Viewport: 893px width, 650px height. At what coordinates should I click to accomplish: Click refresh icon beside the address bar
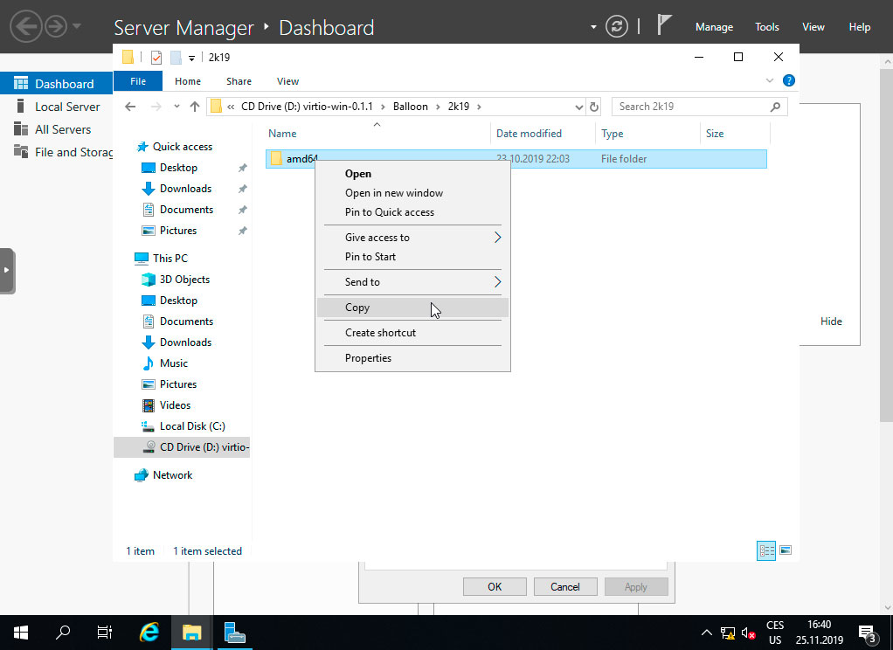click(x=593, y=106)
